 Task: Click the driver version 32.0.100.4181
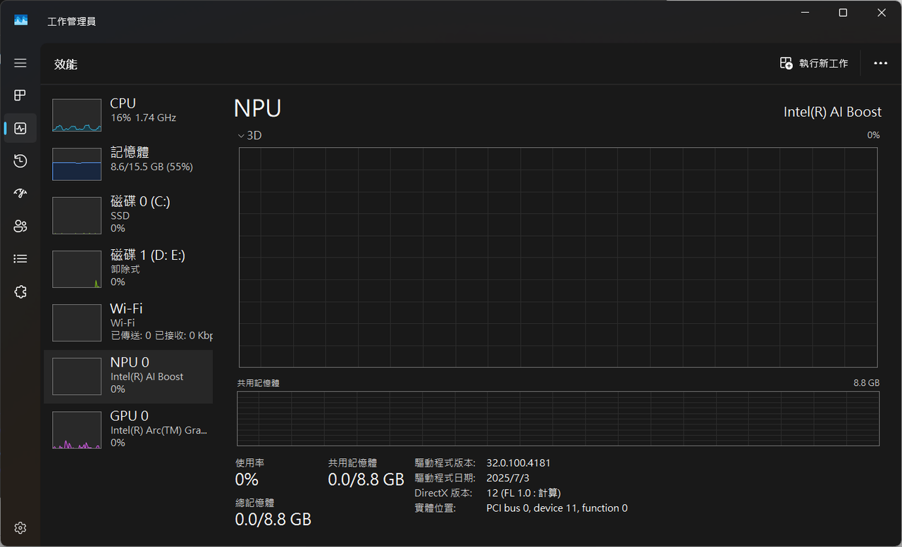pyautogui.click(x=518, y=463)
